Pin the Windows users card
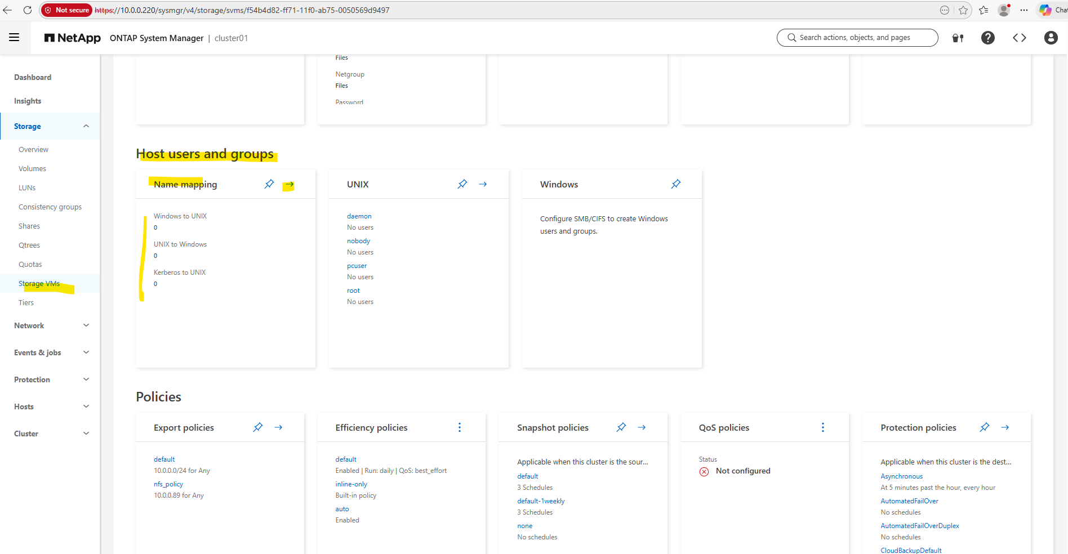 pyautogui.click(x=676, y=184)
